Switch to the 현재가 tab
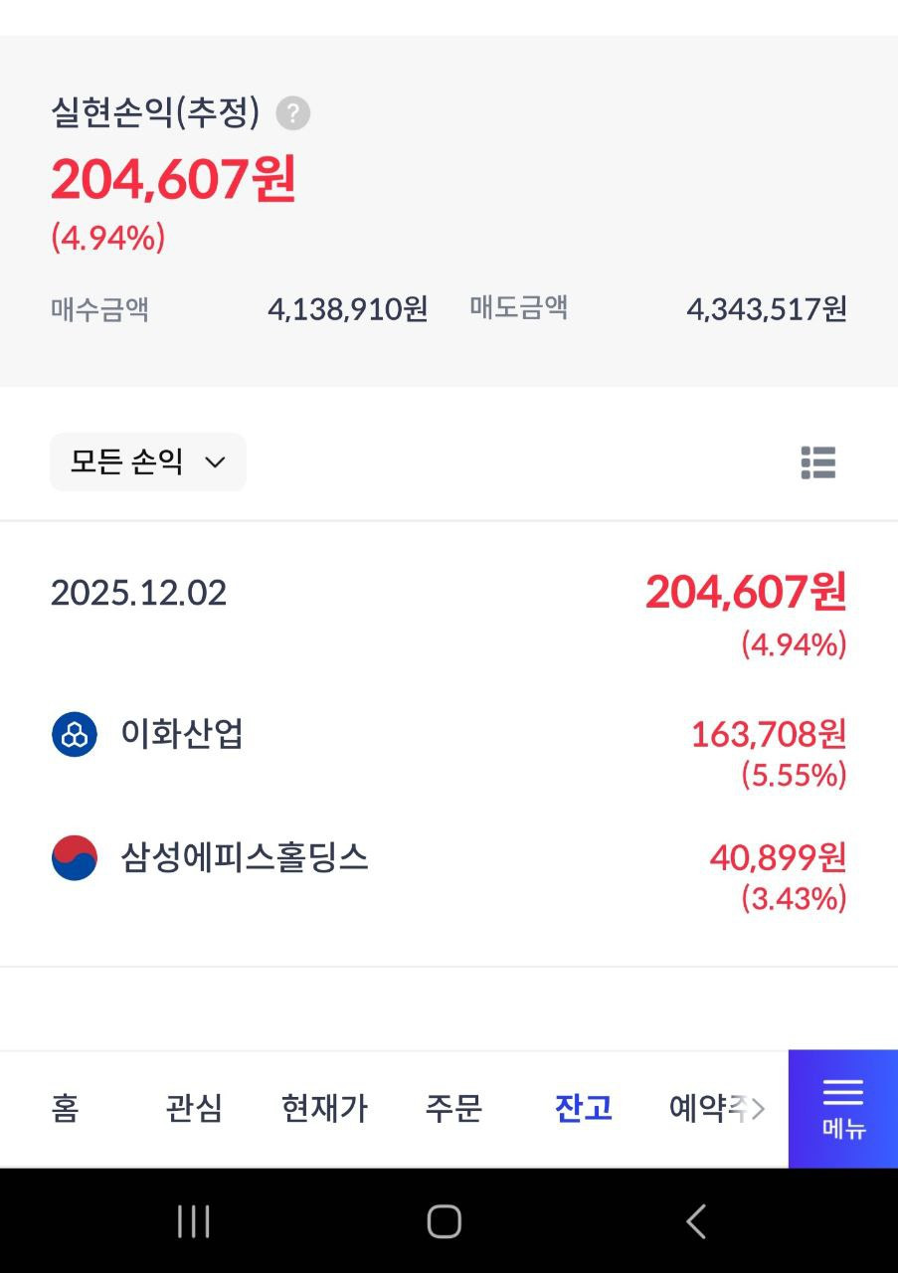Image resolution: width=898 pixels, height=1273 pixels. pyautogui.click(x=324, y=1108)
